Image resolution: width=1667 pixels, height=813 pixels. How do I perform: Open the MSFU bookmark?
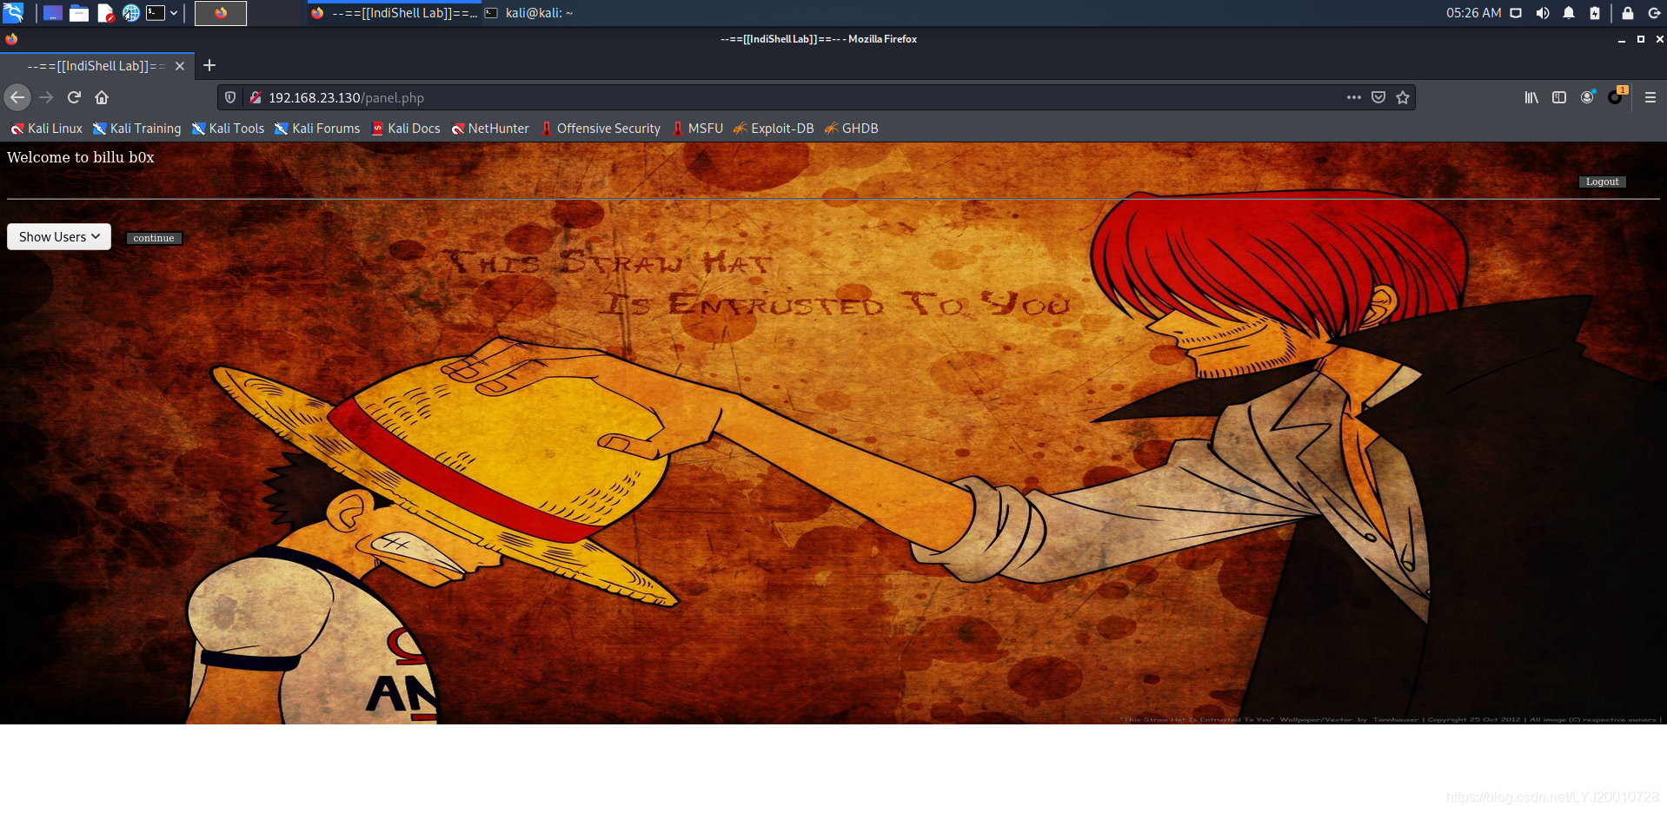pos(697,129)
